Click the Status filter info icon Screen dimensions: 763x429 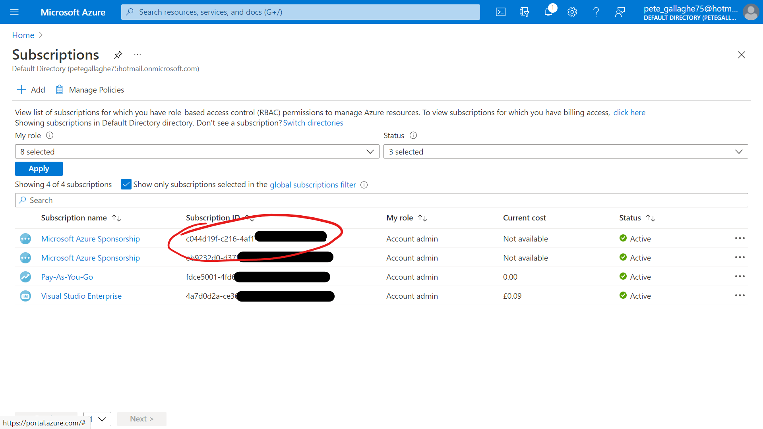(x=413, y=135)
